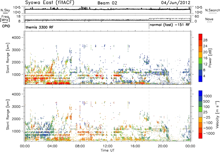The width and height of the screenshot is (220, 152).
Task: Click the "Velocity [m s-1]" colorbar title
Action: coord(217,114)
